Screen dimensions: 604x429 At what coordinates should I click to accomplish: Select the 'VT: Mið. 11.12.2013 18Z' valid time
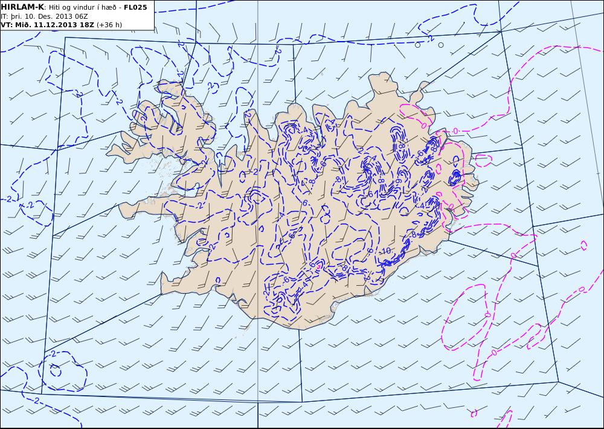point(47,25)
